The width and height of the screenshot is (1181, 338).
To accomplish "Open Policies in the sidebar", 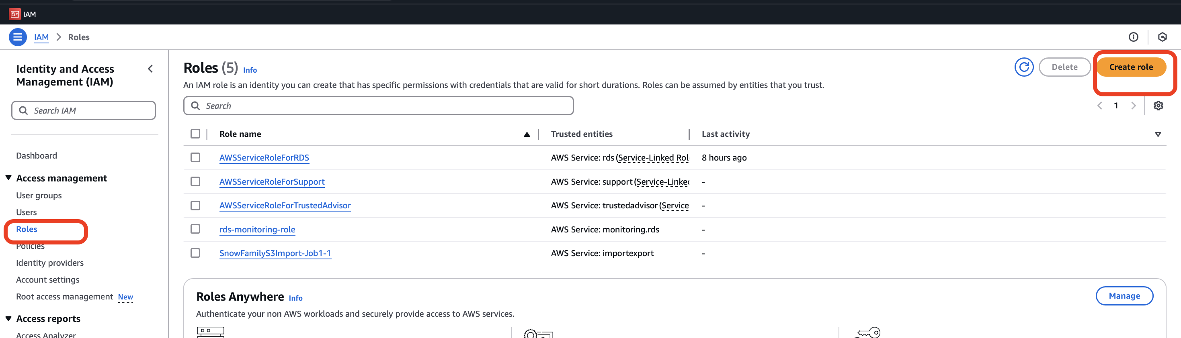I will click(30, 246).
